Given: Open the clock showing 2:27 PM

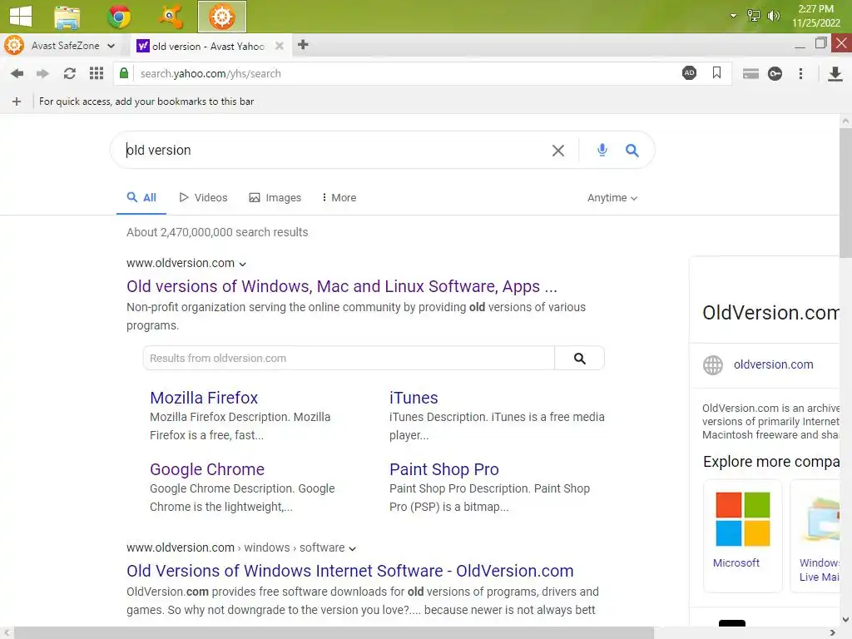Looking at the screenshot, I should (815, 16).
